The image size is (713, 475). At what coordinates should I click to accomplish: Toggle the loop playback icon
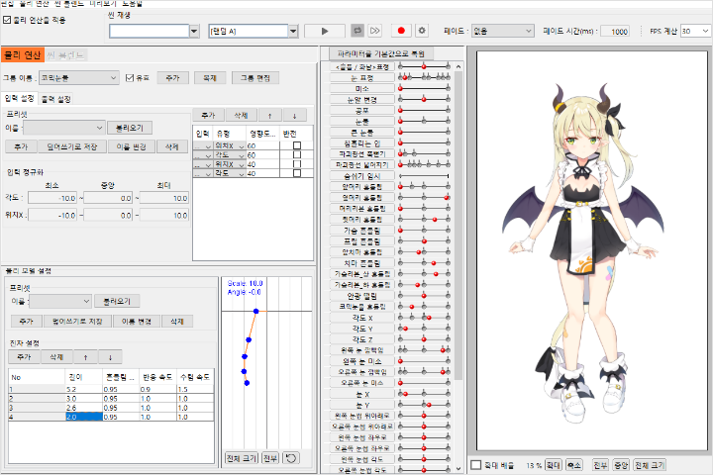click(x=357, y=31)
